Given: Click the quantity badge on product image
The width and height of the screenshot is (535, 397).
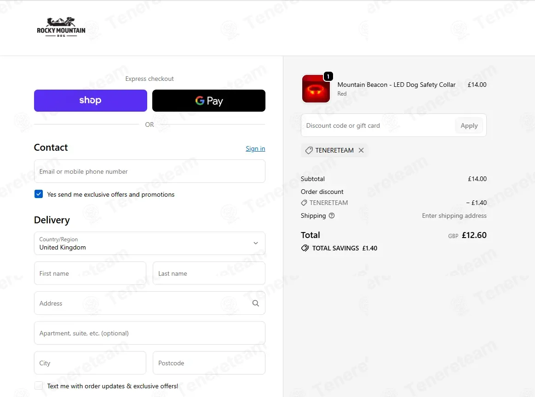Looking at the screenshot, I should [328, 76].
